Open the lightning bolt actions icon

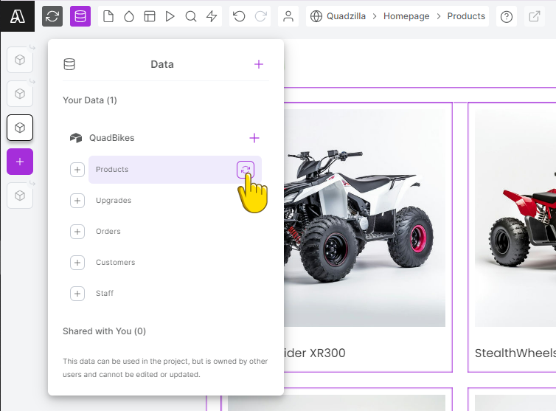[212, 16]
